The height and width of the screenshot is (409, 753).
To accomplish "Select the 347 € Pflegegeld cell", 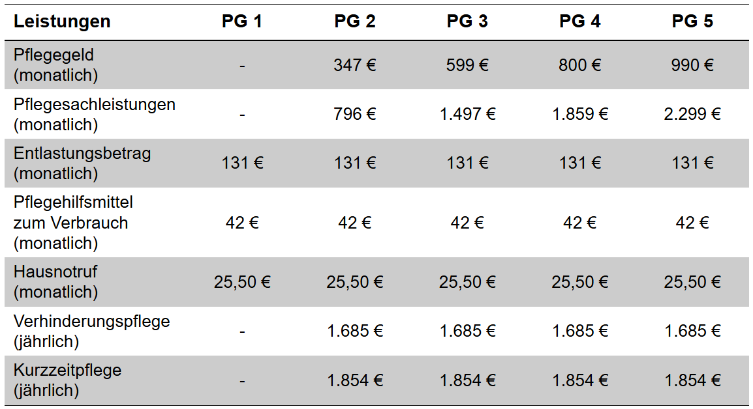I will point(355,65).
